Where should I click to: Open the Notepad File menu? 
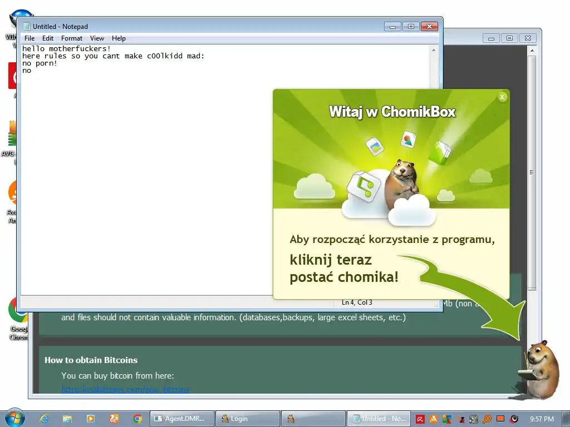[x=30, y=38]
